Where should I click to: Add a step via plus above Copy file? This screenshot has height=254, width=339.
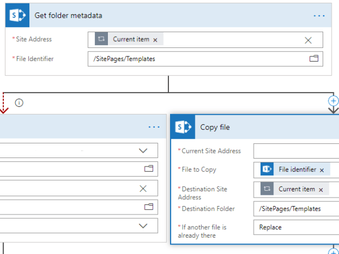coord(333,101)
